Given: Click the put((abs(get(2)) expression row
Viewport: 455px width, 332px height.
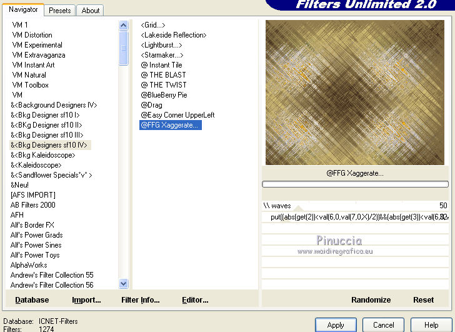Looking at the screenshot, I should click(x=356, y=217).
